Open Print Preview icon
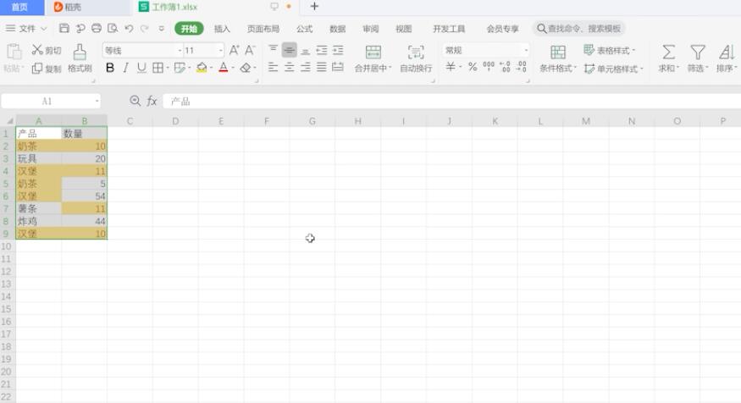741x403 pixels. tap(113, 28)
